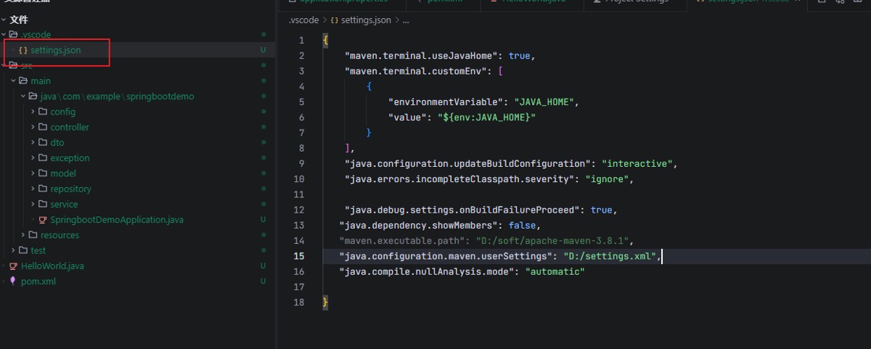The width and height of the screenshot is (871, 349).
Task: Expand the resources folder chevron
Action: pyautogui.click(x=24, y=235)
